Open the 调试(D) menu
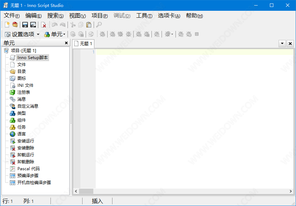 coord(122,16)
